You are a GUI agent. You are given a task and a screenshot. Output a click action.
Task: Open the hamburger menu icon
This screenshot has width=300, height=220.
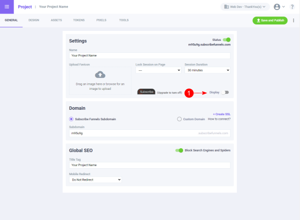tap(6, 6)
